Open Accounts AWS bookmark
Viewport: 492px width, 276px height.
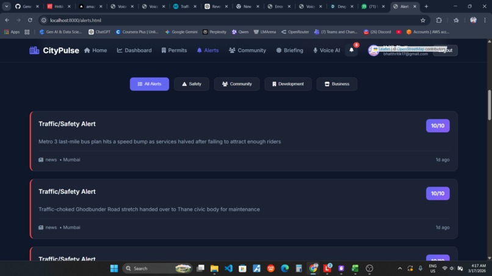click(428, 32)
